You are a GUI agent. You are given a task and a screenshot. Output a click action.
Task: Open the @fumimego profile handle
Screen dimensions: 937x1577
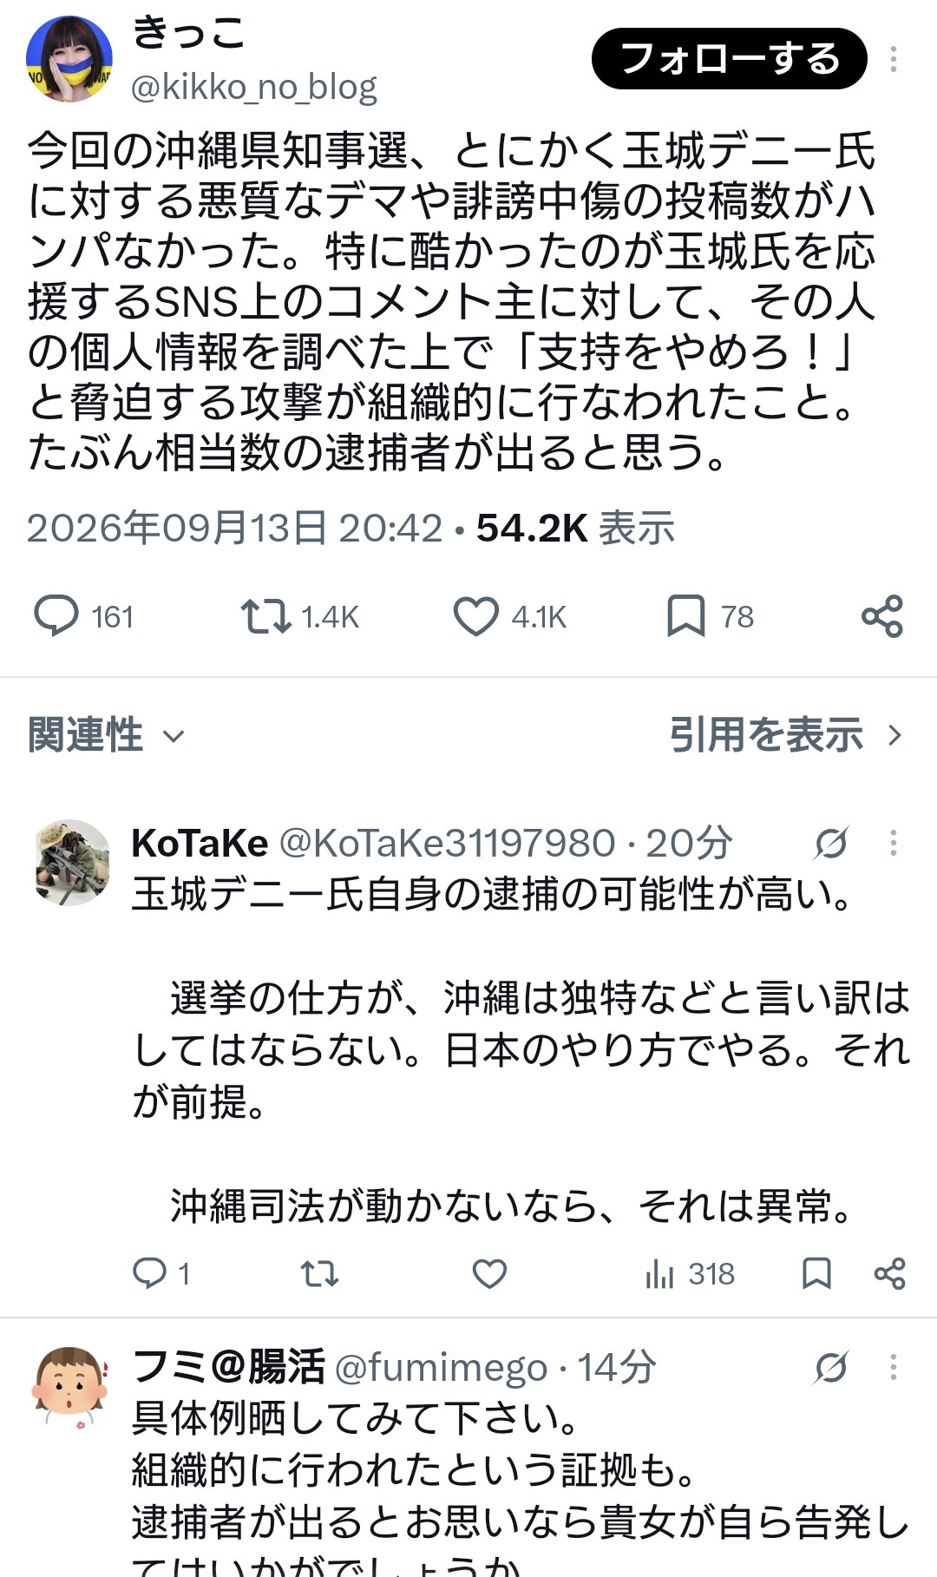(441, 1368)
